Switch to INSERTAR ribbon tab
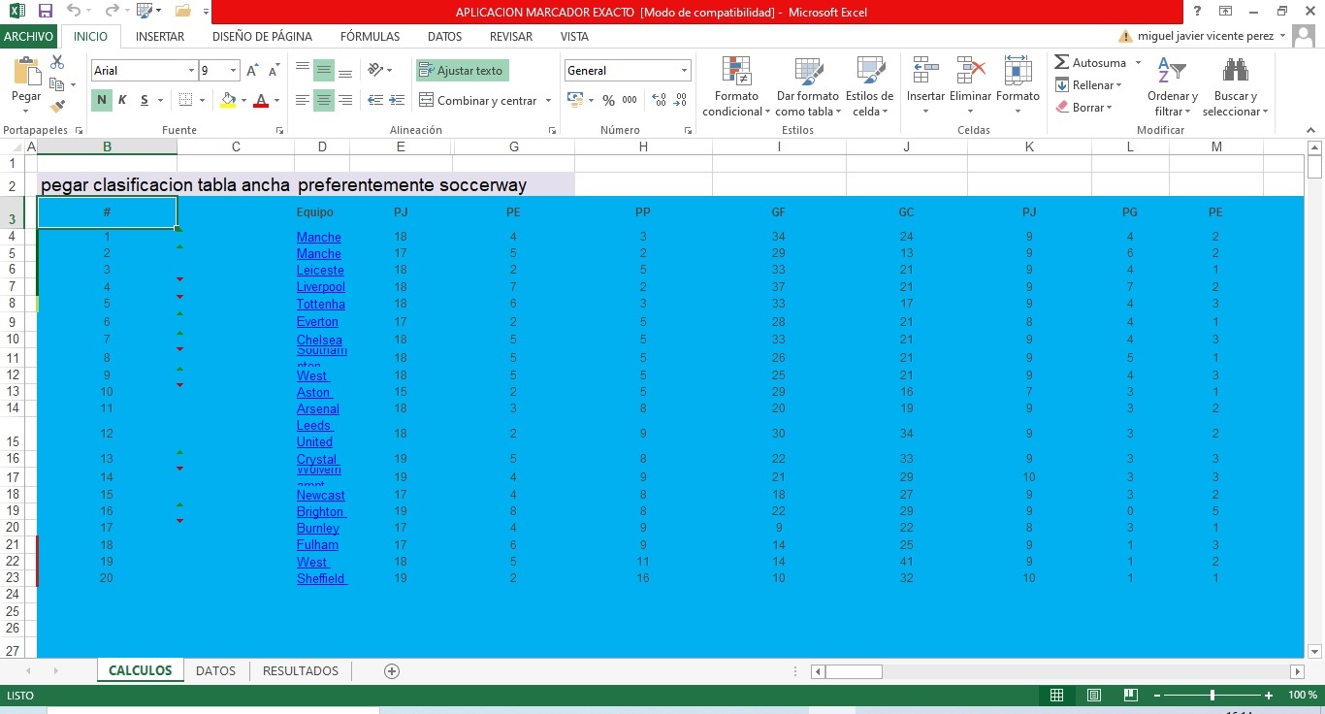Viewport: 1325px width, 714px height. (160, 37)
